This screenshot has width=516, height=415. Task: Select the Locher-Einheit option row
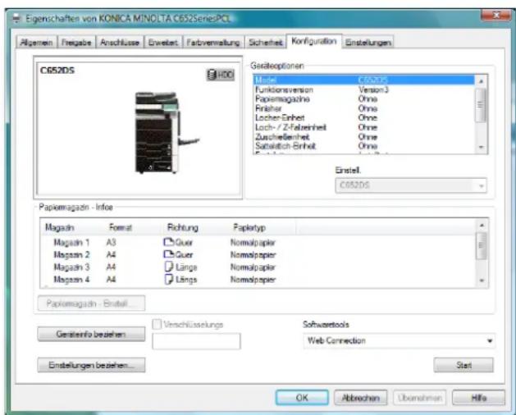[363, 118]
